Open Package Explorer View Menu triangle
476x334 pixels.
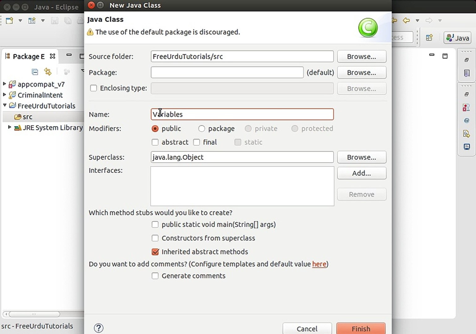tap(83, 71)
